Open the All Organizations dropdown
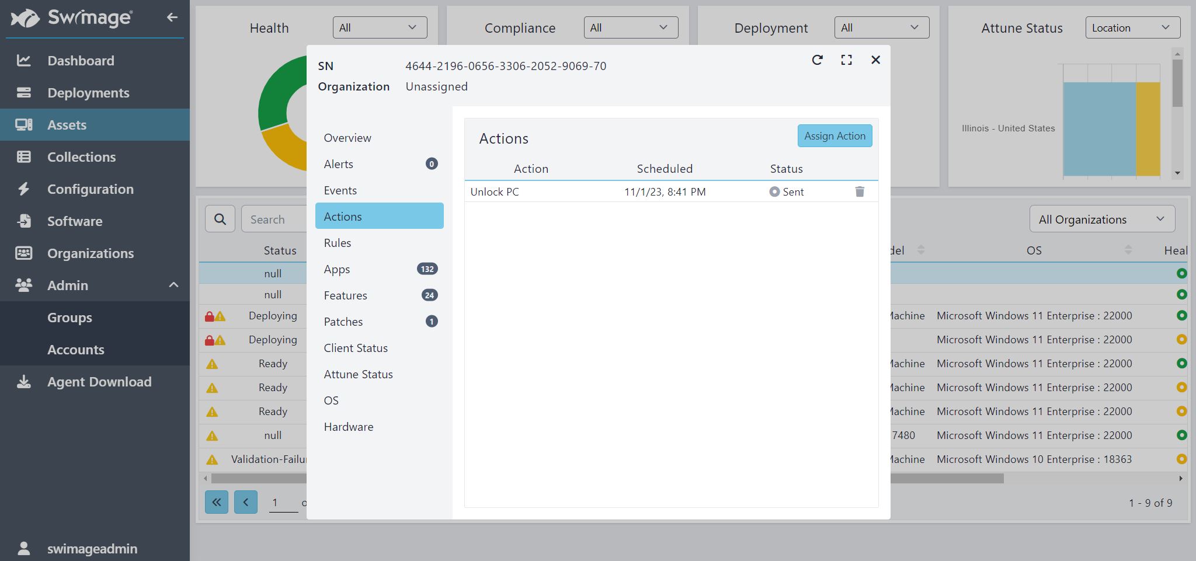Image resolution: width=1196 pixels, height=561 pixels. click(x=1102, y=219)
